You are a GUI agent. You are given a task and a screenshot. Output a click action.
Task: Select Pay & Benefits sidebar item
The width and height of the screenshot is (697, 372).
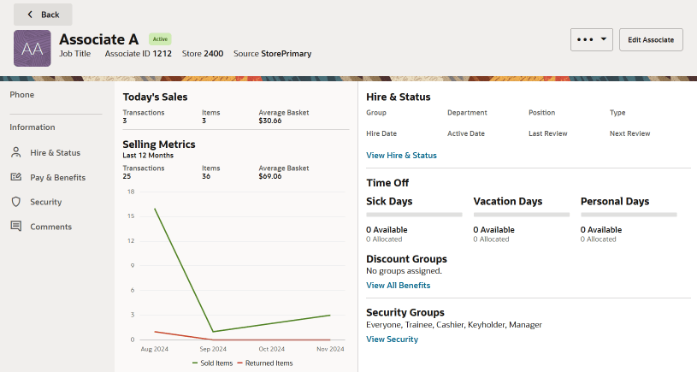point(58,177)
